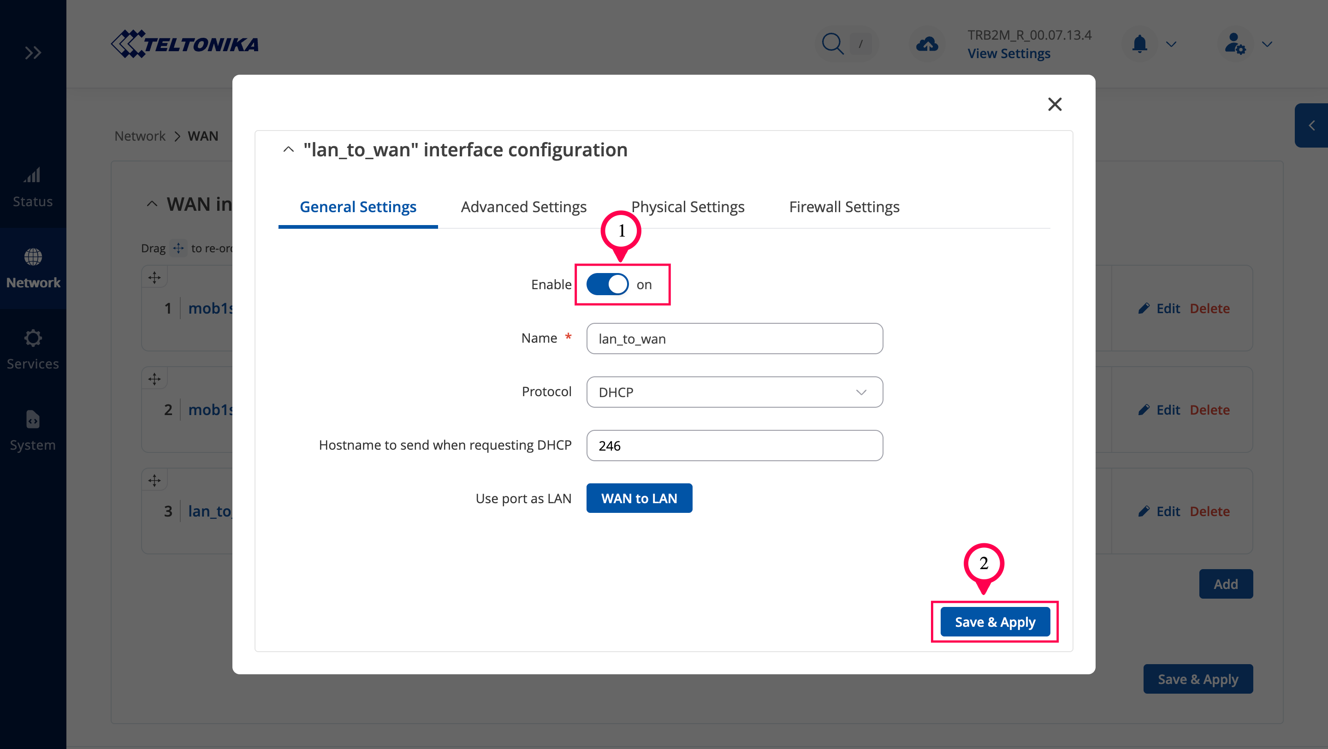
Task: Close the interface configuration dialog
Action: (1055, 104)
